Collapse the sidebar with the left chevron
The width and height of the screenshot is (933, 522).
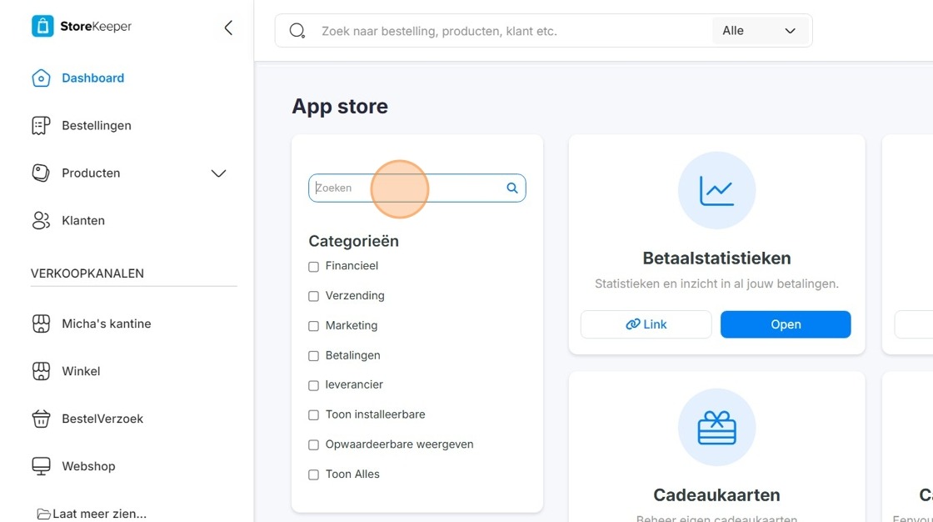click(228, 28)
